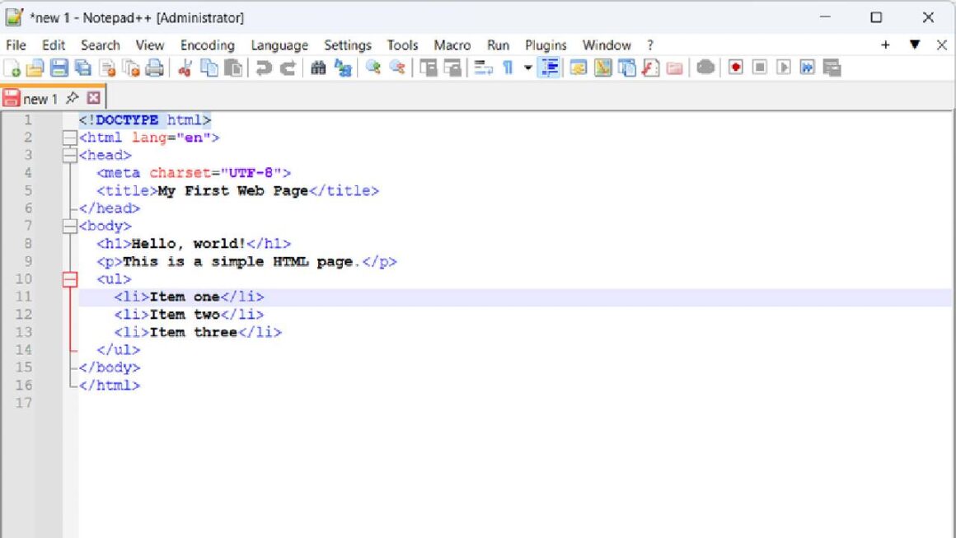Select the 'new 1' document tab
956x538 pixels.
(x=40, y=98)
